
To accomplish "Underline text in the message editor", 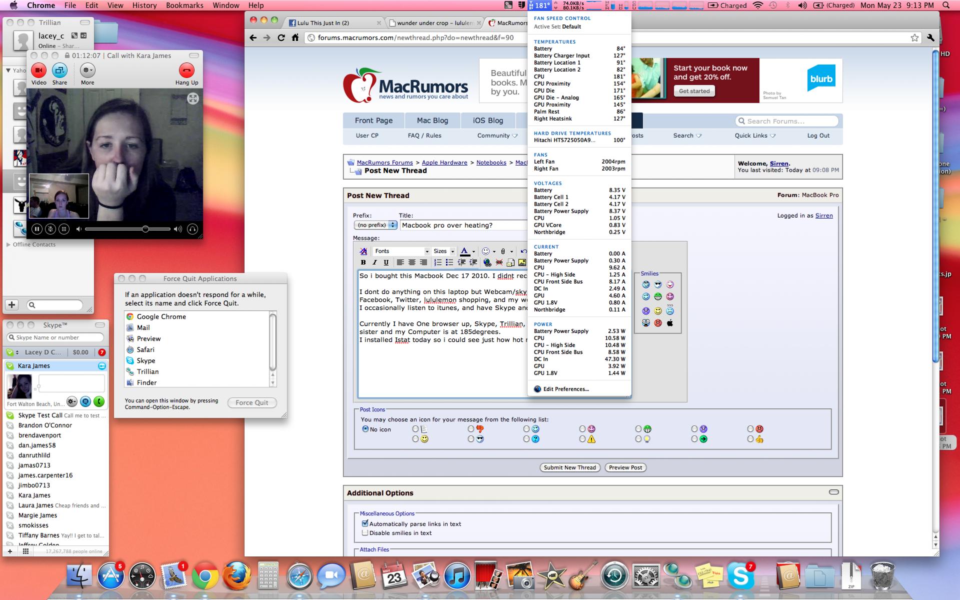I will pyautogui.click(x=386, y=262).
